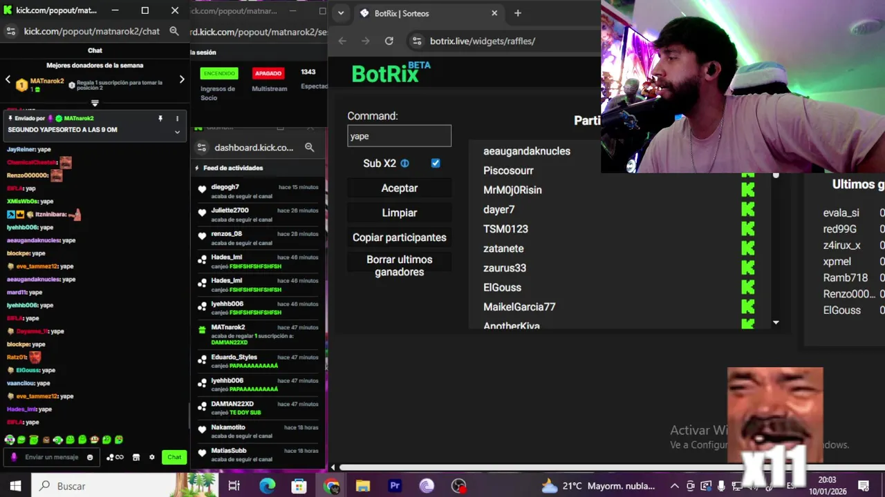
Task: Click the participants list scroll-down arrow
Action: pyautogui.click(x=776, y=322)
